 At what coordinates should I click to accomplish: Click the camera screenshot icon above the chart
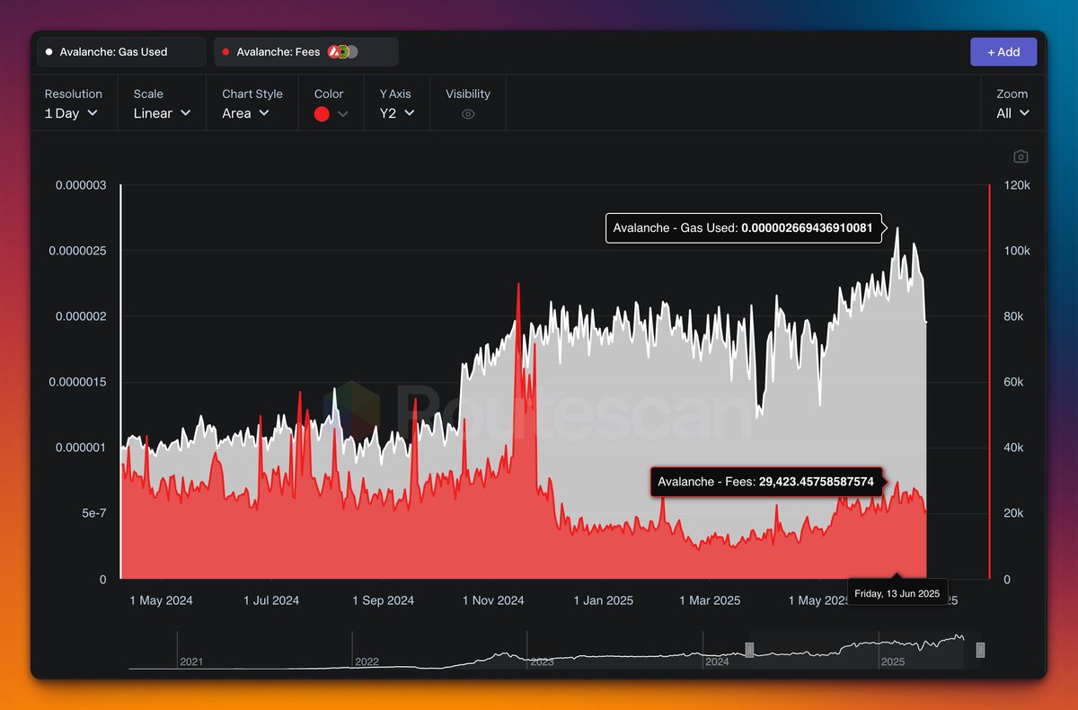point(1021,156)
